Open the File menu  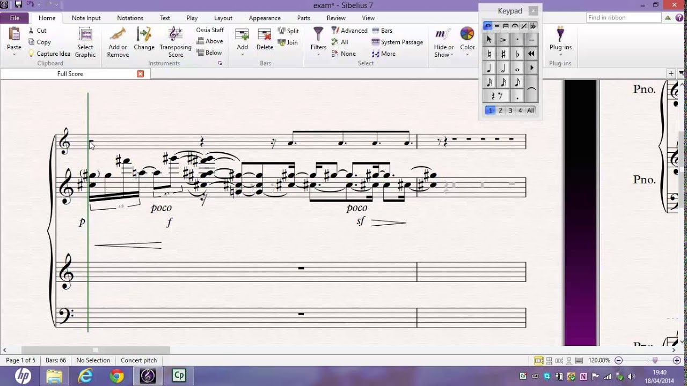click(14, 18)
